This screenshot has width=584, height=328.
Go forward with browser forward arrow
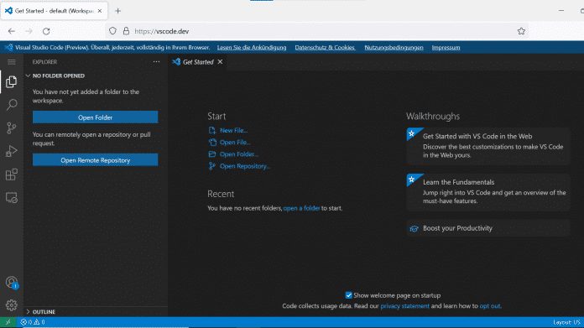pyautogui.click(x=29, y=31)
